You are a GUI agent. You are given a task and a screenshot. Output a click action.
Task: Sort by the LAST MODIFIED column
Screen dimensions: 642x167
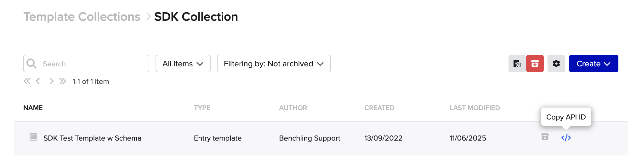pyautogui.click(x=474, y=108)
